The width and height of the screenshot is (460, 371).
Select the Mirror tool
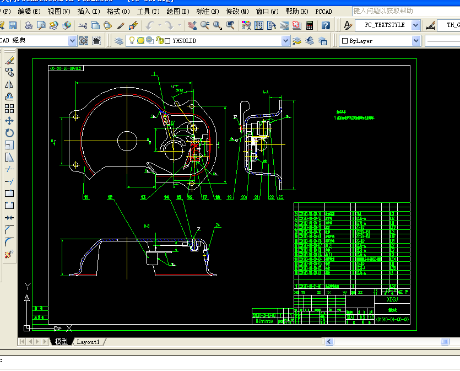pyautogui.click(x=9, y=84)
